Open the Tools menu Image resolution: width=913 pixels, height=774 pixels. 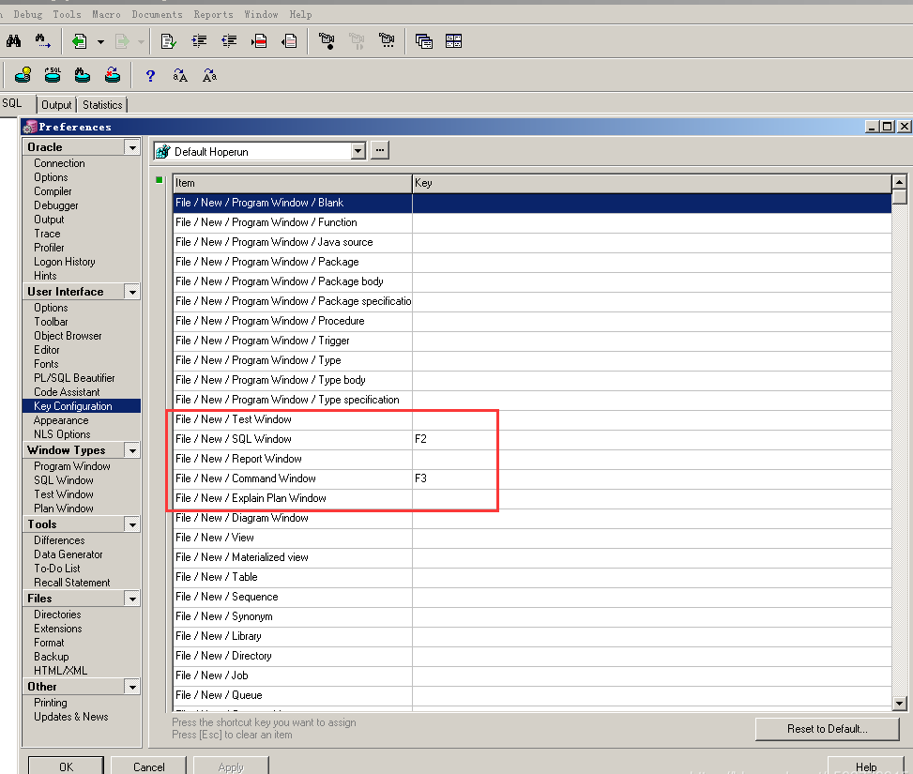pyautogui.click(x=67, y=14)
